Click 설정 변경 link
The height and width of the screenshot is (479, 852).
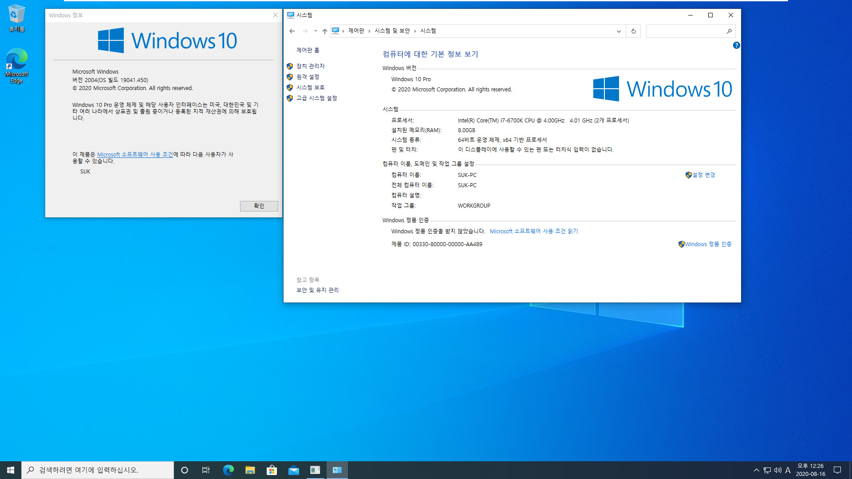pyautogui.click(x=703, y=175)
